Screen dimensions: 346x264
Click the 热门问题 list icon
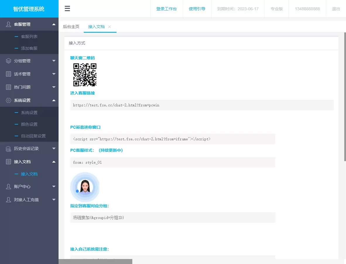click(x=8, y=87)
